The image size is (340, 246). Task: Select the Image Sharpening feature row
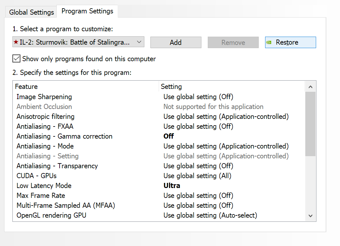coord(44,97)
